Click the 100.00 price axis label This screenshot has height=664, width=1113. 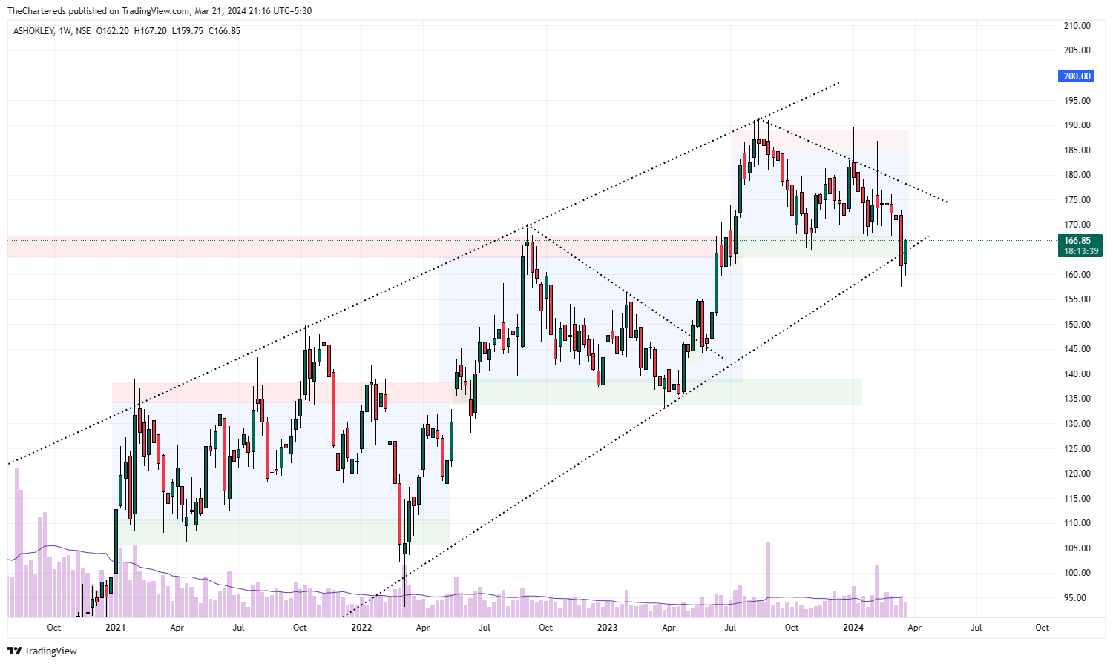pos(1077,573)
